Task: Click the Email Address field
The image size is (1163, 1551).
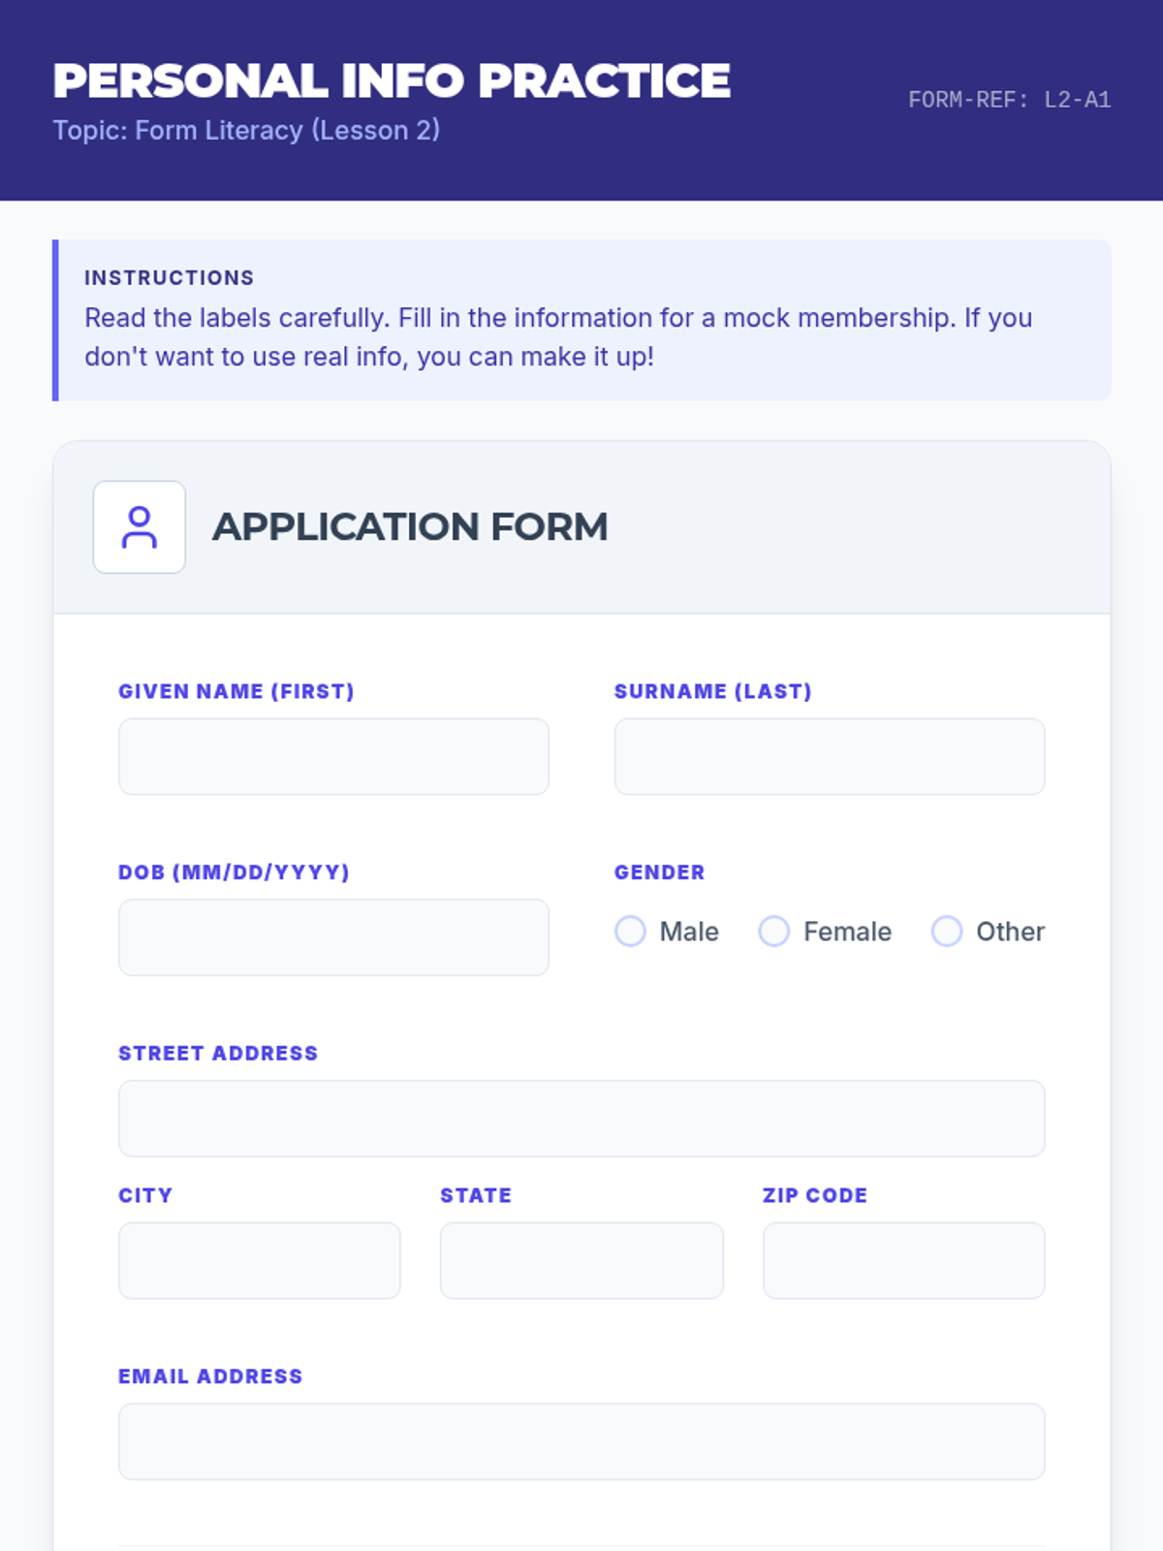Action: [x=581, y=1441]
